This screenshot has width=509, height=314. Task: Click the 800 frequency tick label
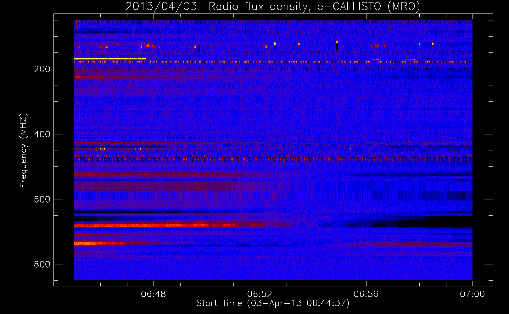point(42,264)
